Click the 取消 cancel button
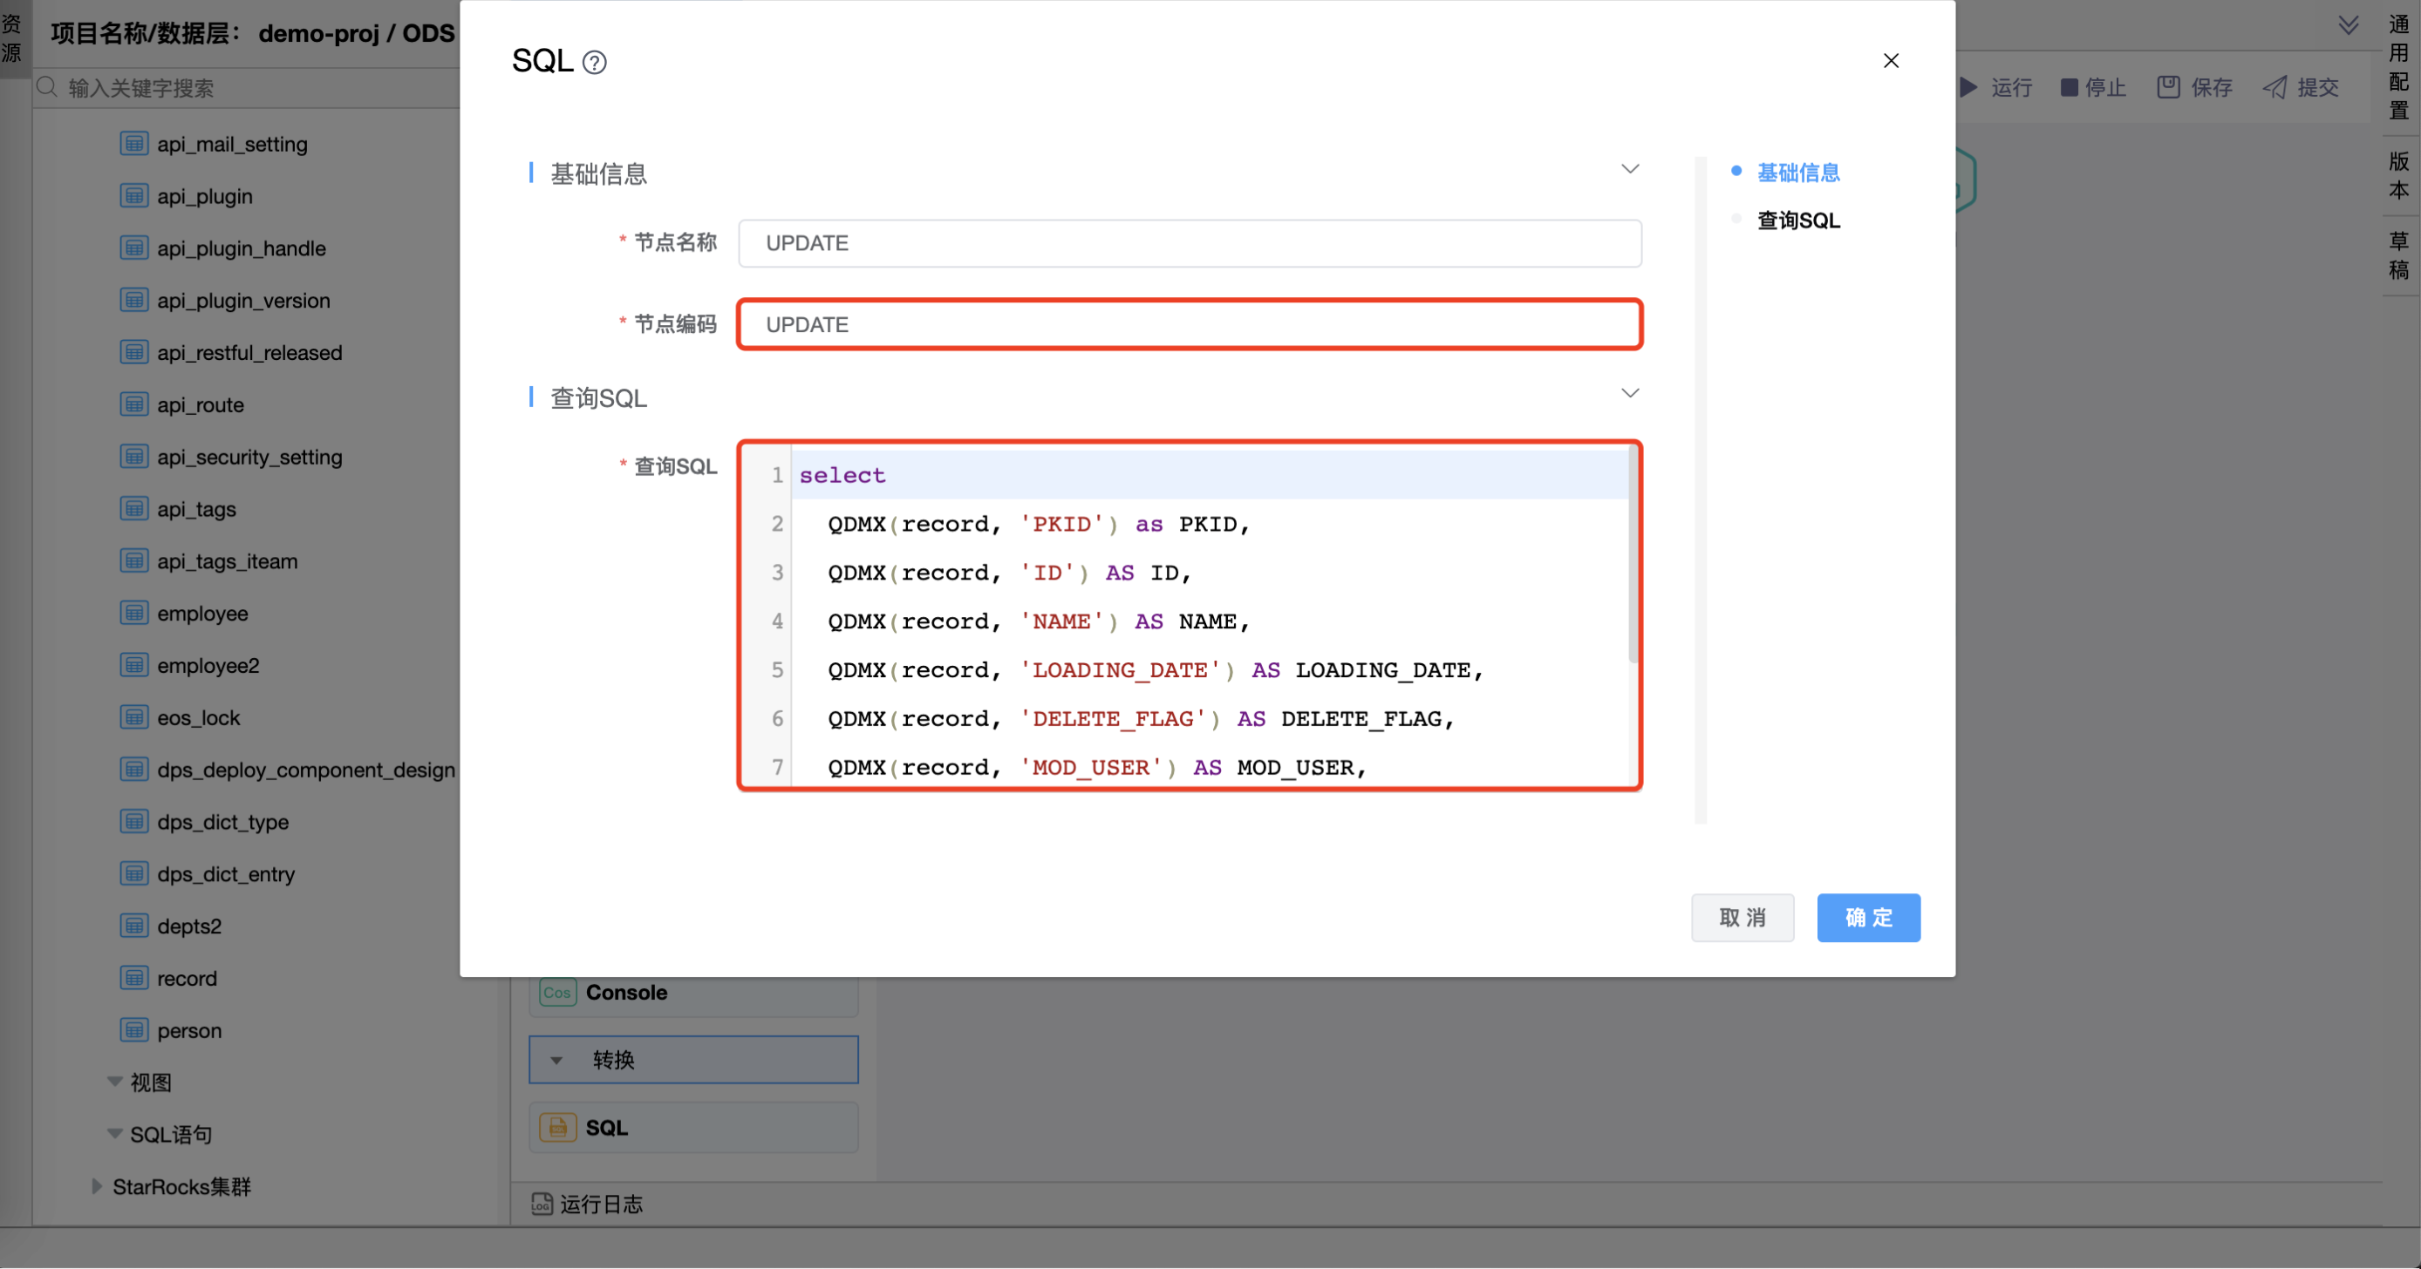The width and height of the screenshot is (2421, 1269). click(x=1742, y=917)
